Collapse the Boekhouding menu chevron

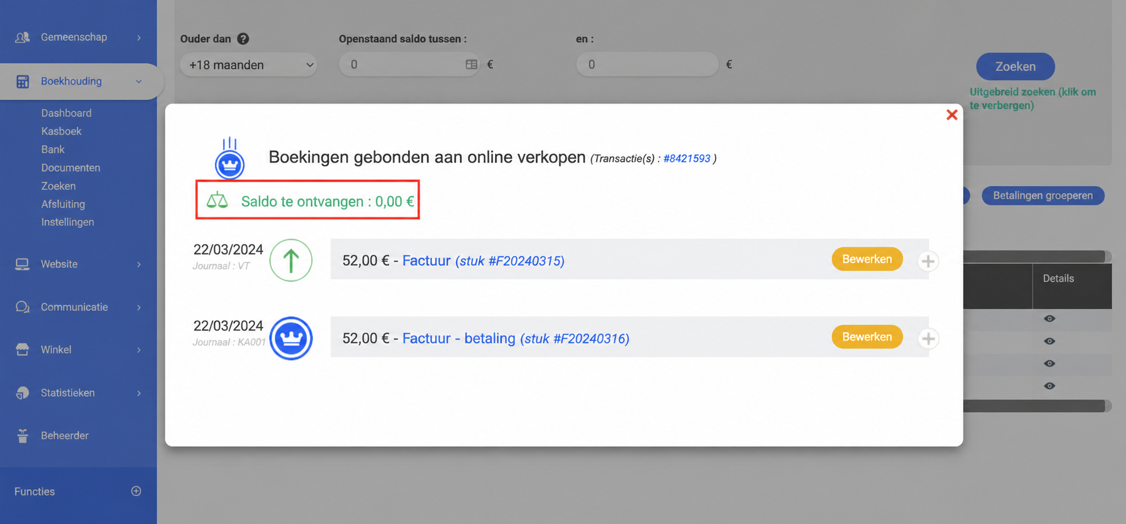point(139,81)
